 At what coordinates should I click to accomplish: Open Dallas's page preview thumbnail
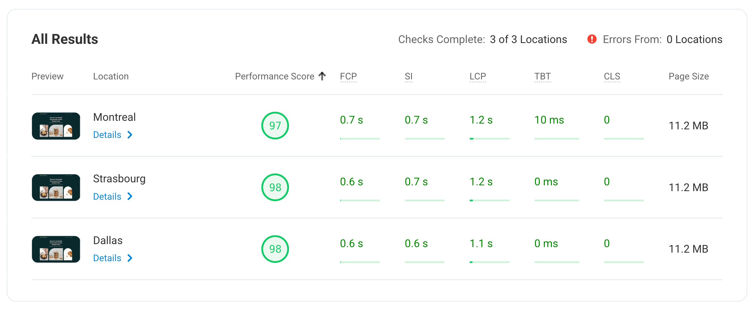click(x=56, y=249)
